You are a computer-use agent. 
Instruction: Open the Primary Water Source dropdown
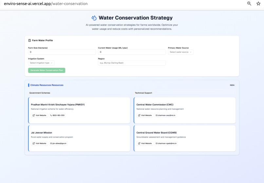181,52
